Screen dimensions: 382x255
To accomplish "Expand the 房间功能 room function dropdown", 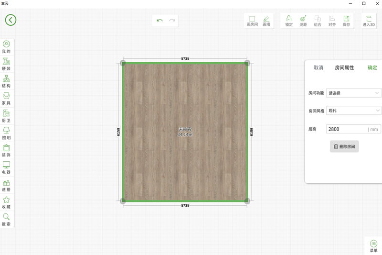I will [x=353, y=93].
